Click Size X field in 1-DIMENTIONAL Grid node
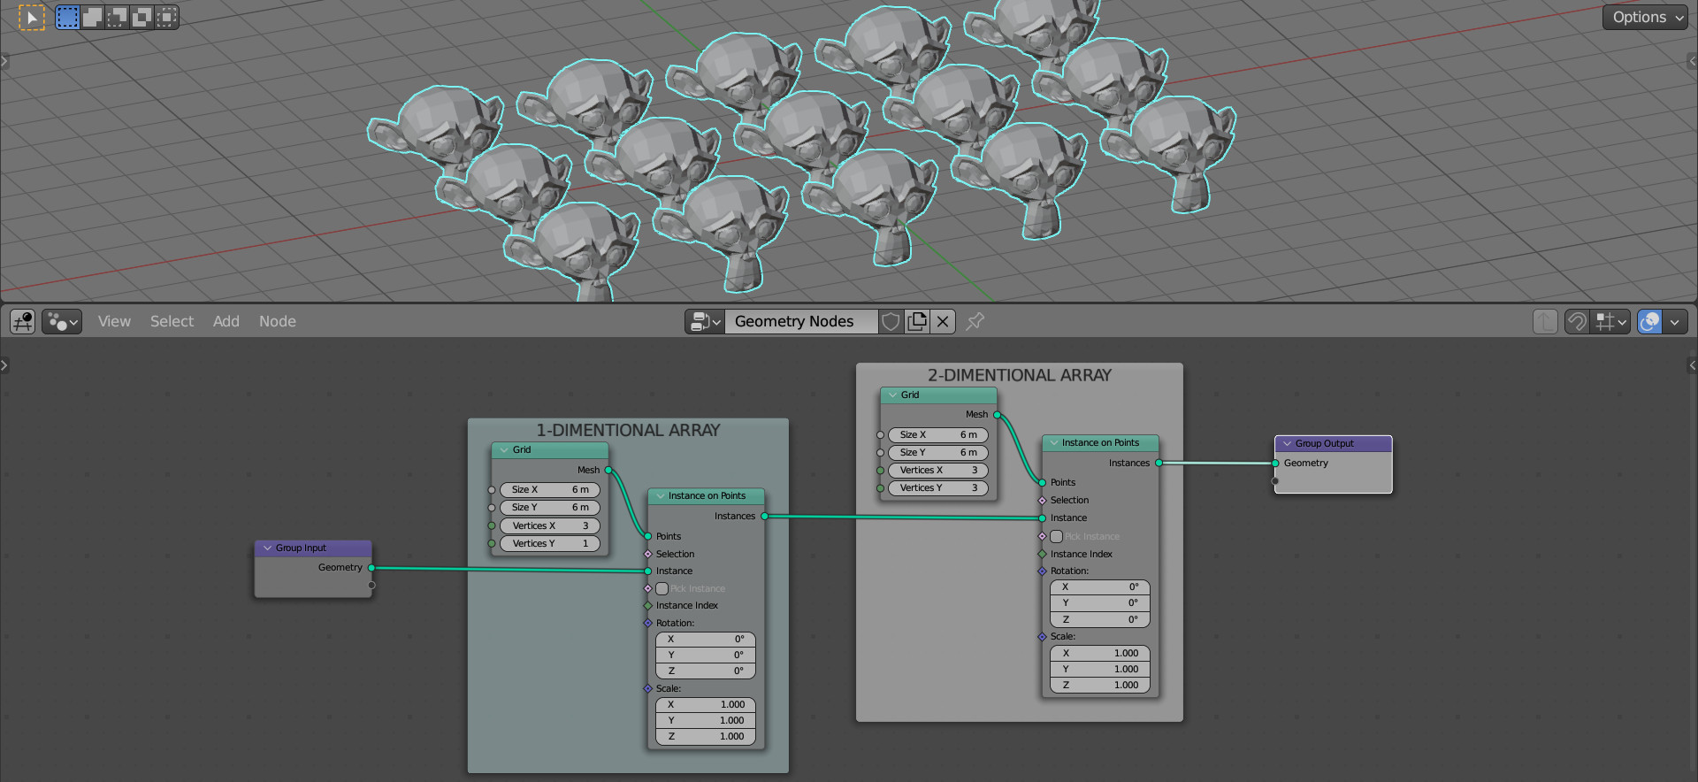Screen dimensions: 1698x782 point(549,490)
